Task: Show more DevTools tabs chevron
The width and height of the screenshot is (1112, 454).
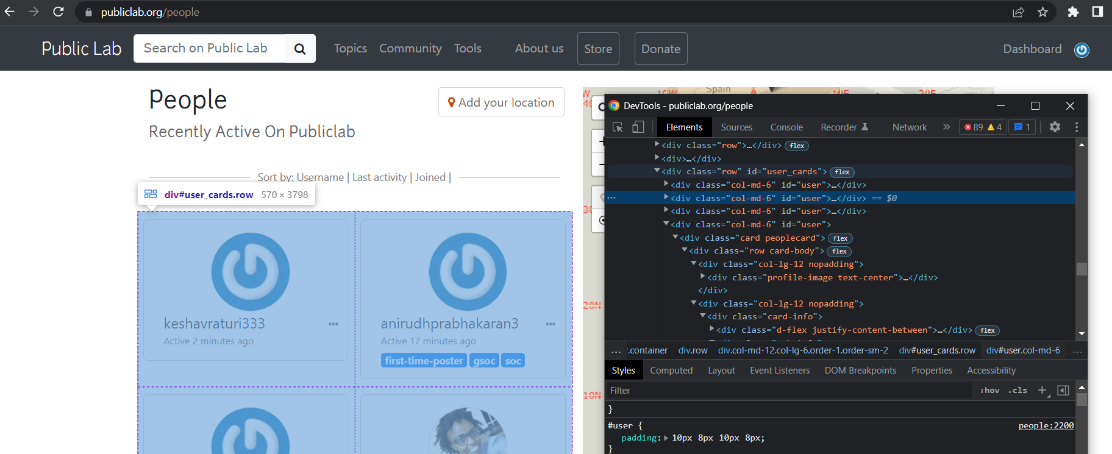Action: 946,127
